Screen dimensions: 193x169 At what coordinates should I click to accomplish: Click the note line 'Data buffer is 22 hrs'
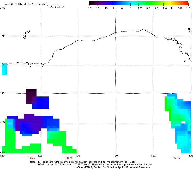(94, 165)
